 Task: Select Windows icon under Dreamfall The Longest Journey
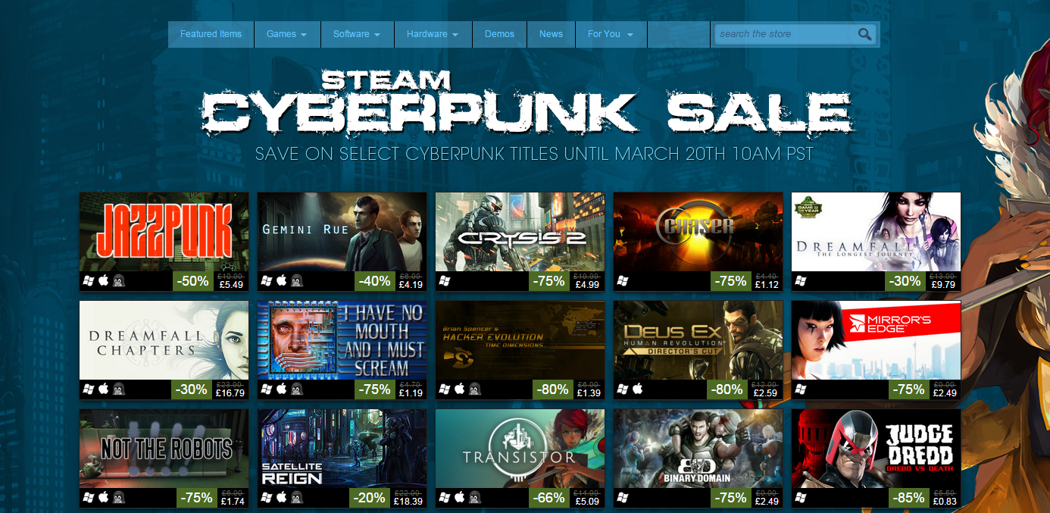pos(801,281)
